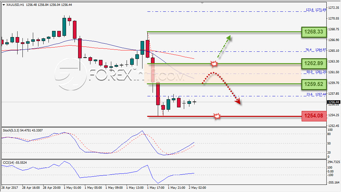Click the 1 May 09:00 time axis label
341x192 pixels.
pyautogui.click(x=114, y=188)
